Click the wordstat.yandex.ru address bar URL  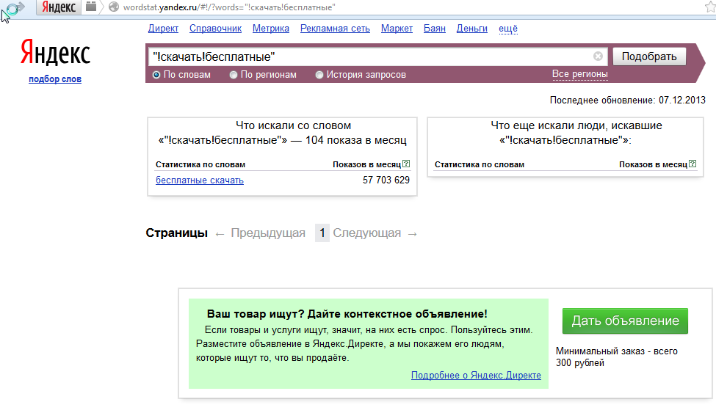229,7
